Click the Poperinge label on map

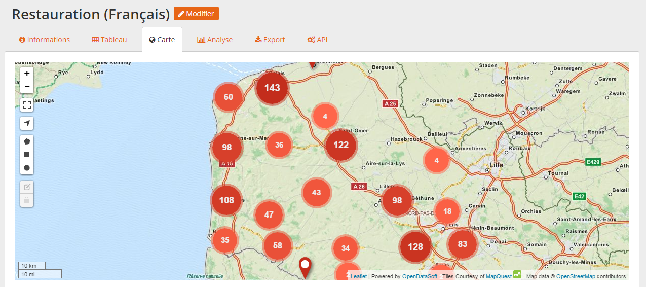[x=439, y=100]
